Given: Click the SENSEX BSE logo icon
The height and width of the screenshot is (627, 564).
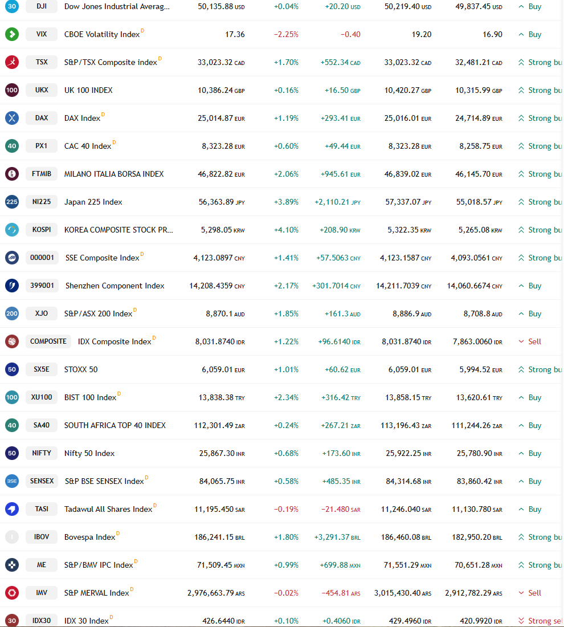Looking at the screenshot, I should coord(12,481).
